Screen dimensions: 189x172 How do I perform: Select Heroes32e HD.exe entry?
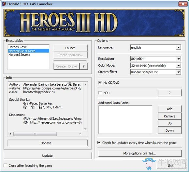coord(29,51)
